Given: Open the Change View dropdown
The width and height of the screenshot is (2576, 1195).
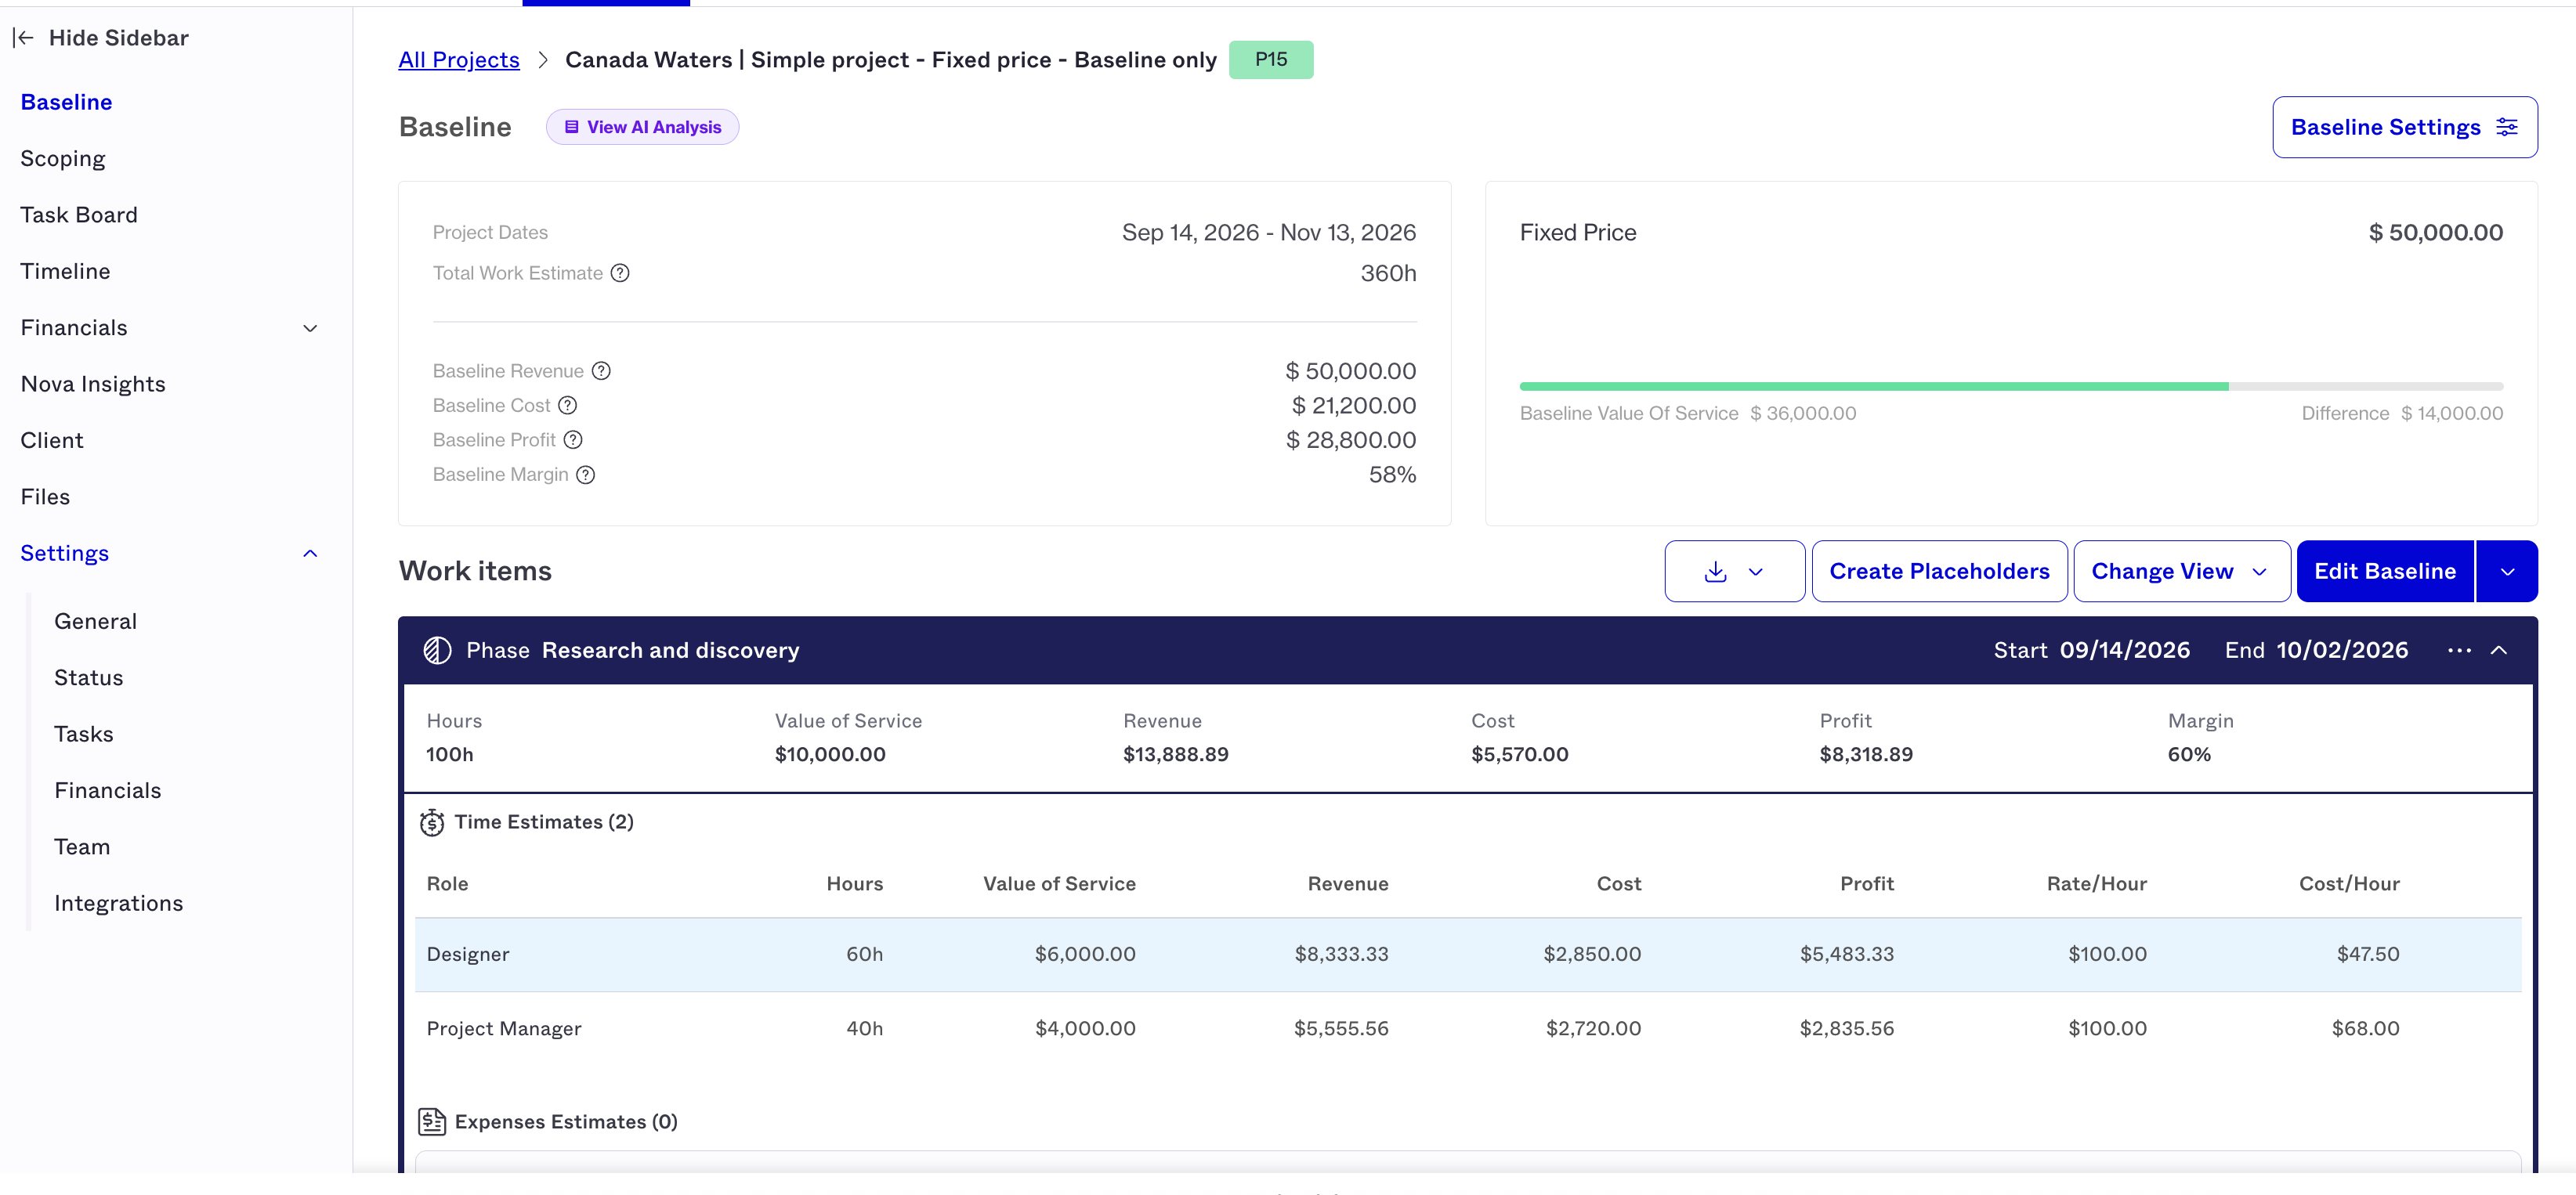Looking at the screenshot, I should pyautogui.click(x=2182, y=572).
